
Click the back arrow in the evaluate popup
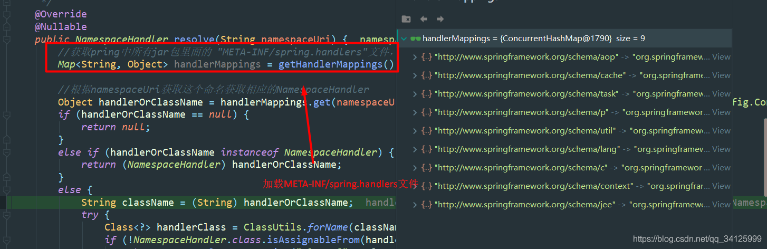[423, 19]
